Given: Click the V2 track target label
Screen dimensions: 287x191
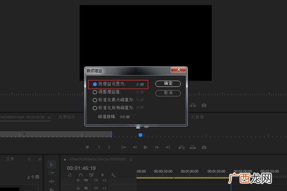Looking at the screenshot, I should 86,188.
